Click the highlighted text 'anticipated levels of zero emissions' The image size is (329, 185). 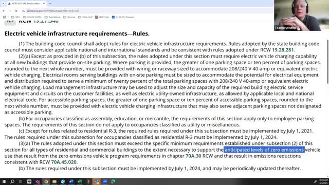click(x=264, y=150)
